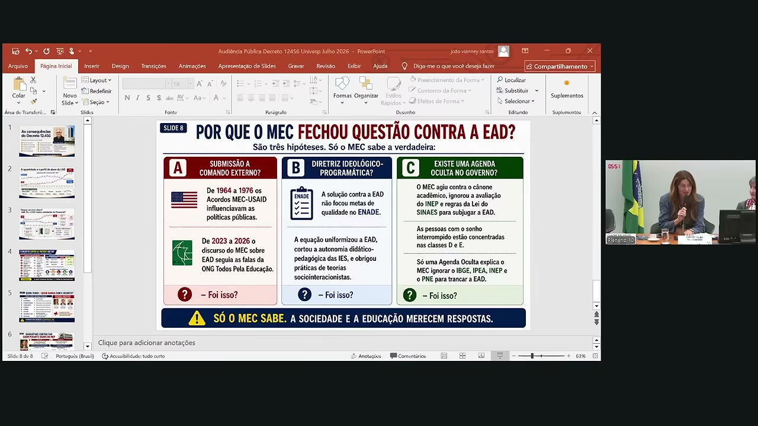The height and width of the screenshot is (426, 758).
Task: Click the zoom slider in status bar
Action: pyautogui.click(x=541, y=356)
